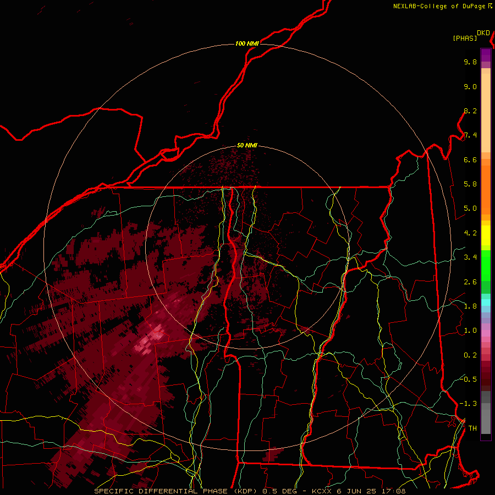Image resolution: width=495 pixels, height=495 pixels.
Task: Pick the purple top segment of color bar
Action: (x=486, y=55)
